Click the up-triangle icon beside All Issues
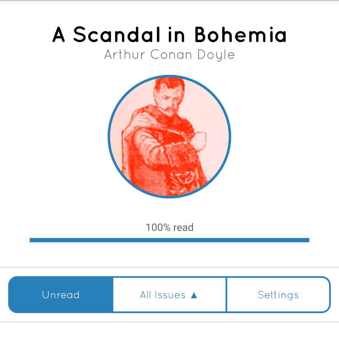 [x=194, y=295]
